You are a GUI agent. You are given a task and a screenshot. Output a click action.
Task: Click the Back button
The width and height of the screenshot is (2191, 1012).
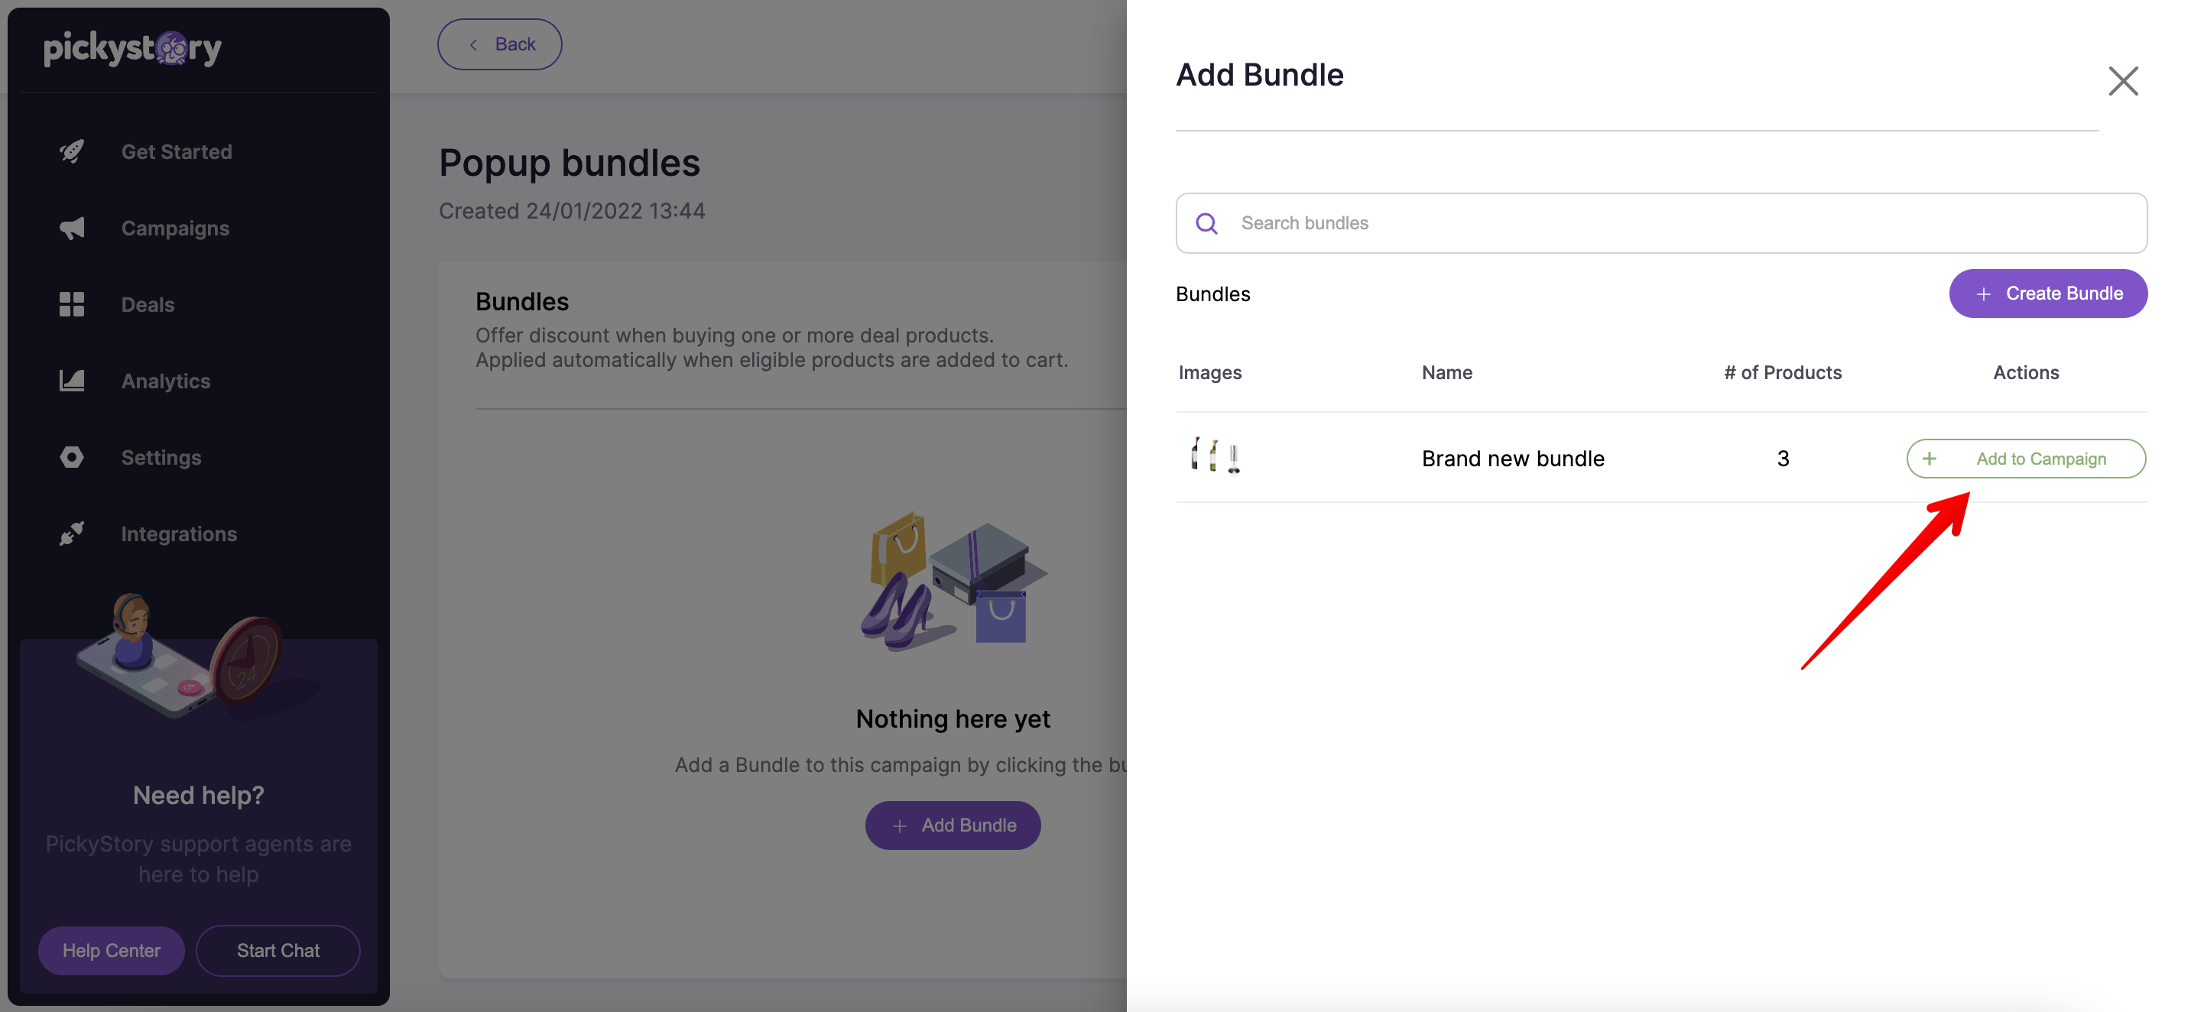[499, 44]
